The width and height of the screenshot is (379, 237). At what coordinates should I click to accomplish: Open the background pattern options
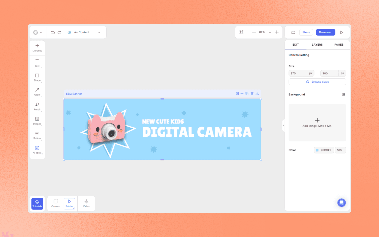[x=343, y=95]
